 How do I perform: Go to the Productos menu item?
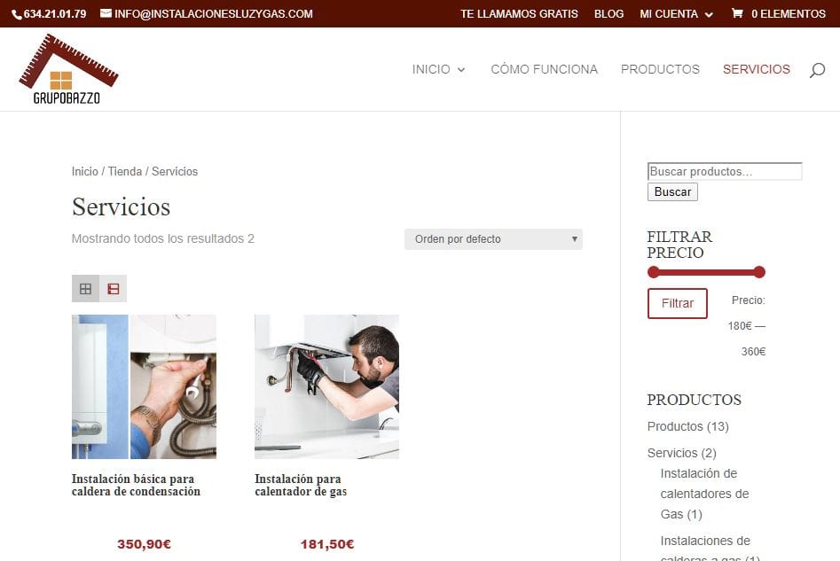pyautogui.click(x=660, y=69)
